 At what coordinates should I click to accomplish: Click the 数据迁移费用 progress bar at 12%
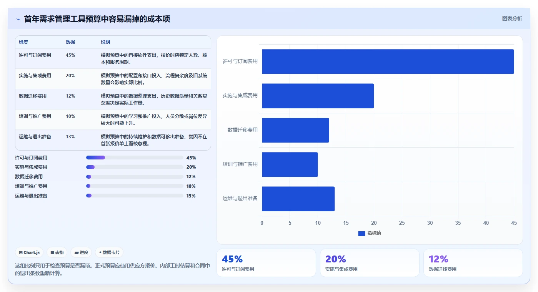point(135,177)
